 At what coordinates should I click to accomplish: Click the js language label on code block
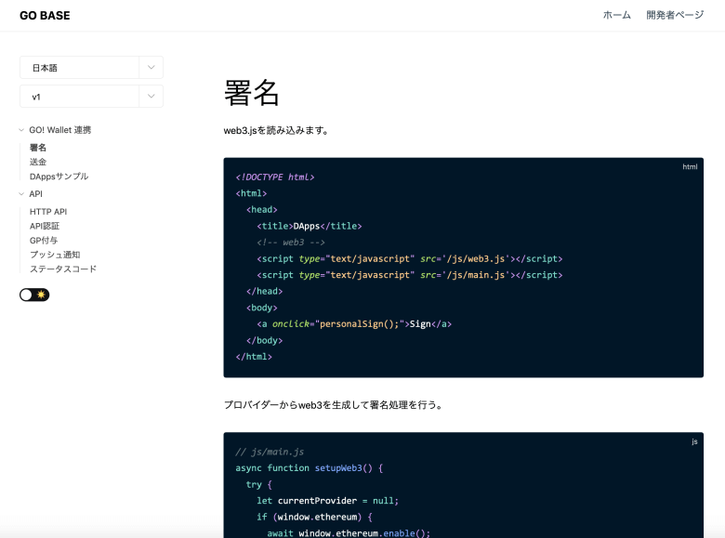click(694, 441)
